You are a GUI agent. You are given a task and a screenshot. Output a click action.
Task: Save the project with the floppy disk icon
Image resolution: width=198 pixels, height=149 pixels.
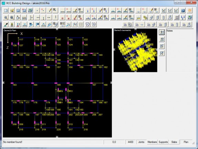point(18,10)
